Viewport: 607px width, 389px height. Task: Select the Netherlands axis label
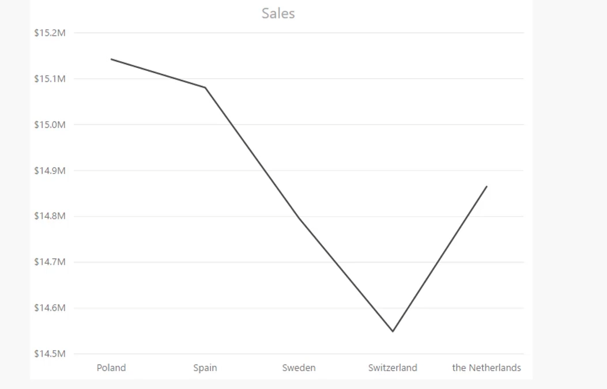coord(487,368)
